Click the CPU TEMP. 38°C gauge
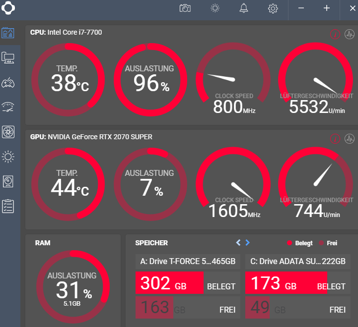 coord(68,80)
